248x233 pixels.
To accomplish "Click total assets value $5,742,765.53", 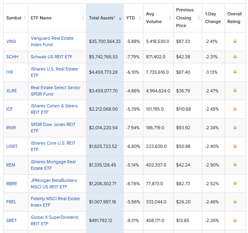I will (x=103, y=57).
